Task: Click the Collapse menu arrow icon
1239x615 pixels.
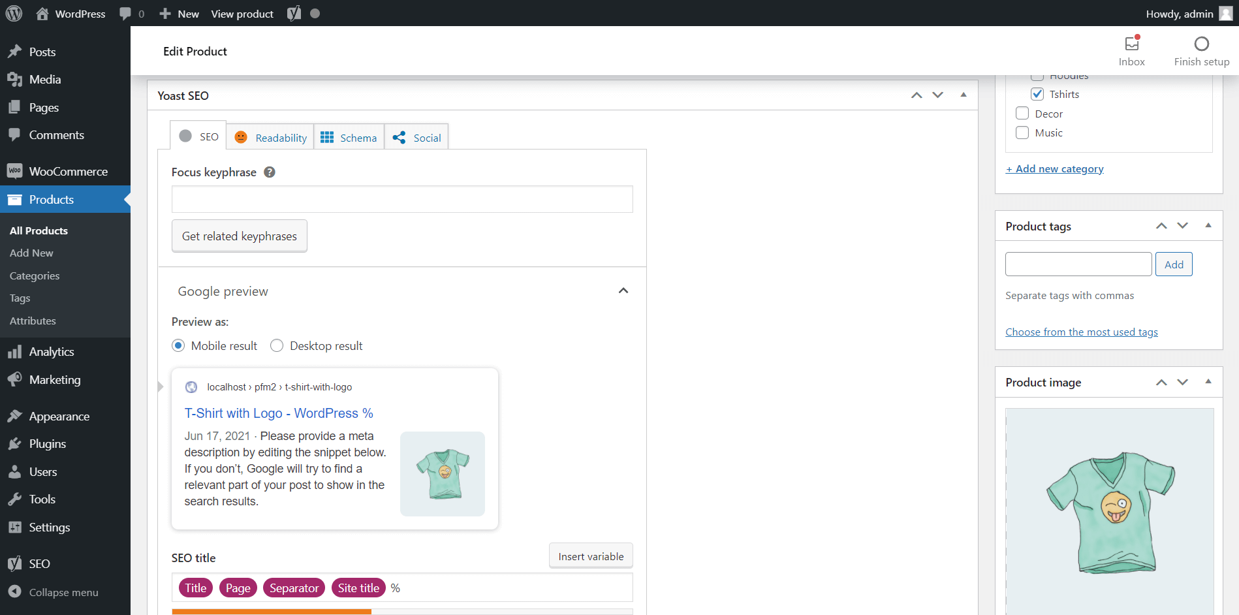Action: click(14, 591)
